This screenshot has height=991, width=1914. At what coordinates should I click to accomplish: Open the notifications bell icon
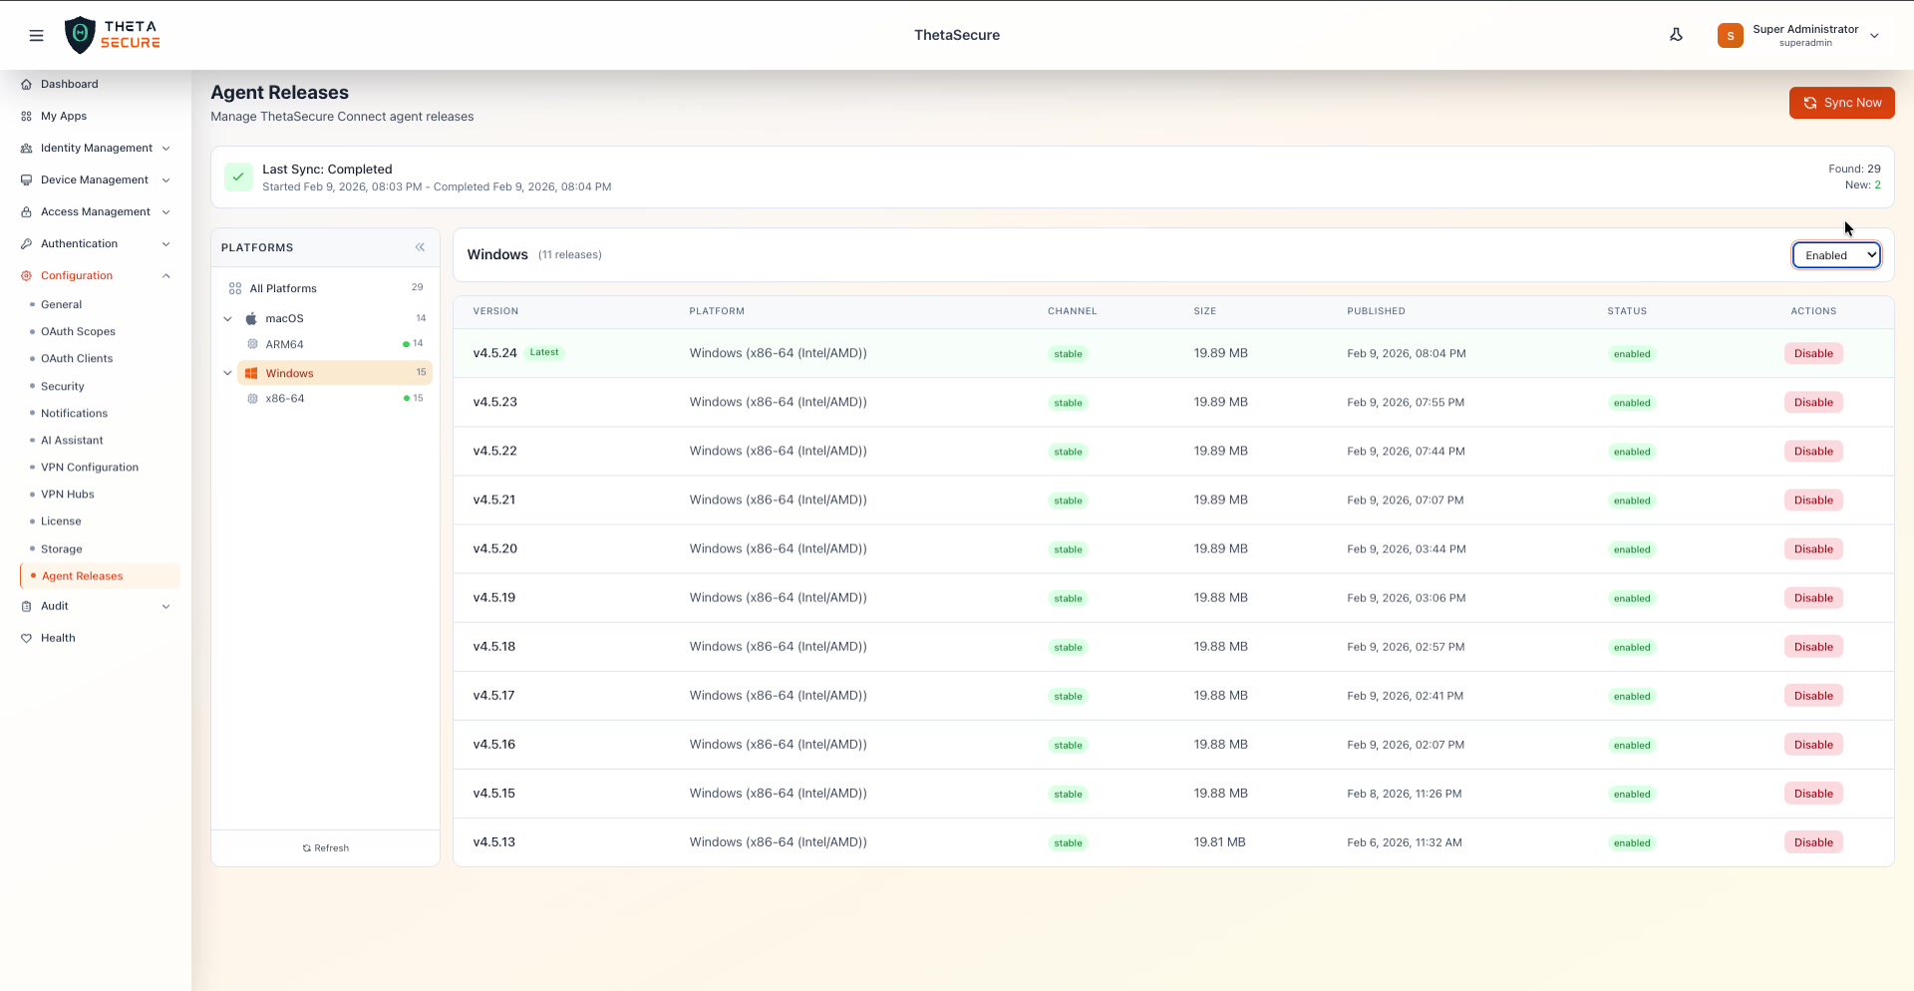pyautogui.click(x=1677, y=34)
